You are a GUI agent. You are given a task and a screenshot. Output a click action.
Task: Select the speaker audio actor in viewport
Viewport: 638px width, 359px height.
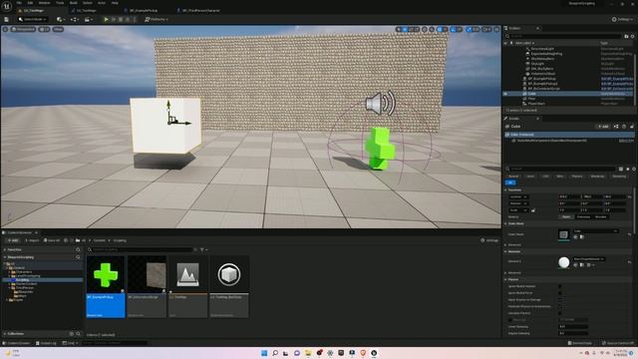(380, 103)
